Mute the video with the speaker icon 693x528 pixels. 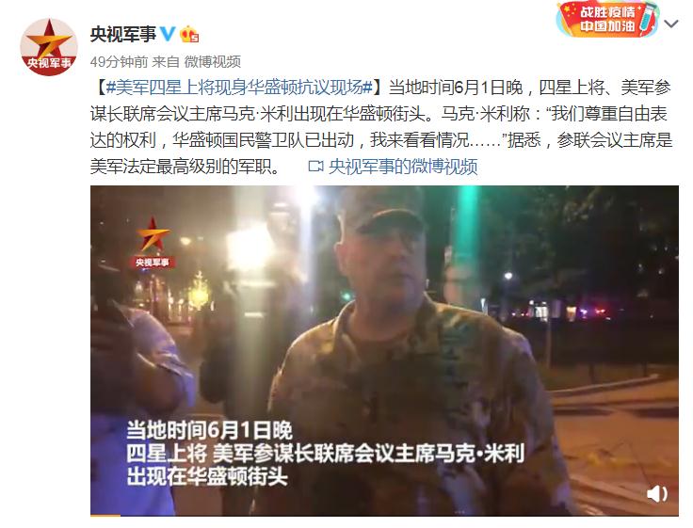(x=657, y=493)
